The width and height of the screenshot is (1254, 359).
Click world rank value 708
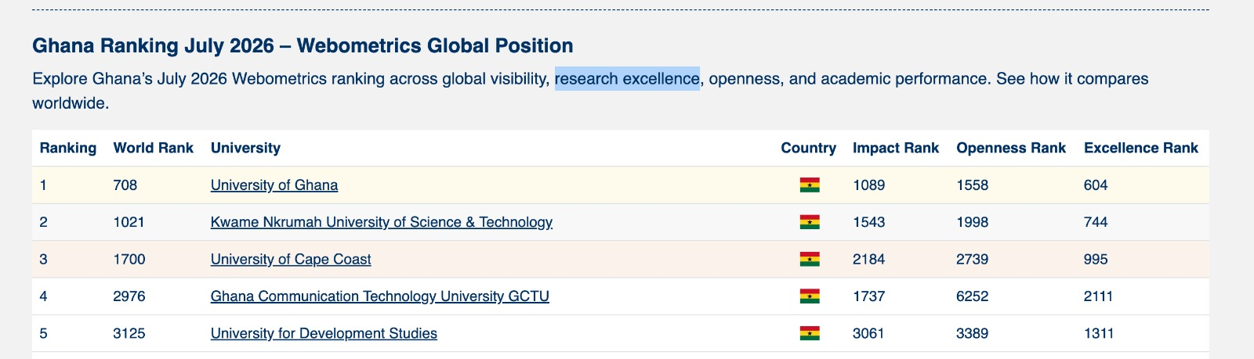pyautogui.click(x=125, y=185)
